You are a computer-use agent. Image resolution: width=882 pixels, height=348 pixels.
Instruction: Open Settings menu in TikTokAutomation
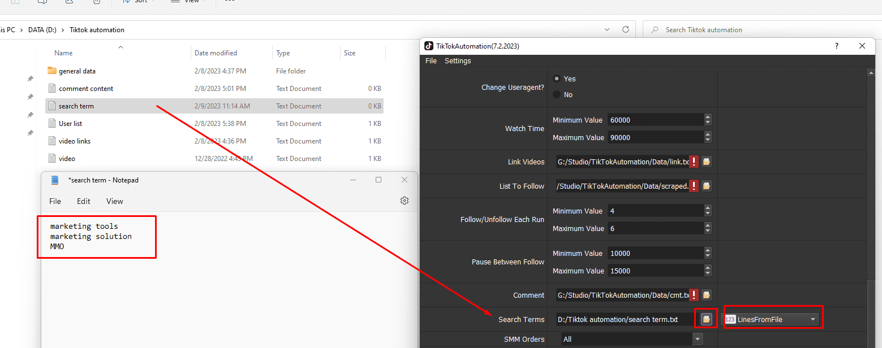pyautogui.click(x=458, y=61)
